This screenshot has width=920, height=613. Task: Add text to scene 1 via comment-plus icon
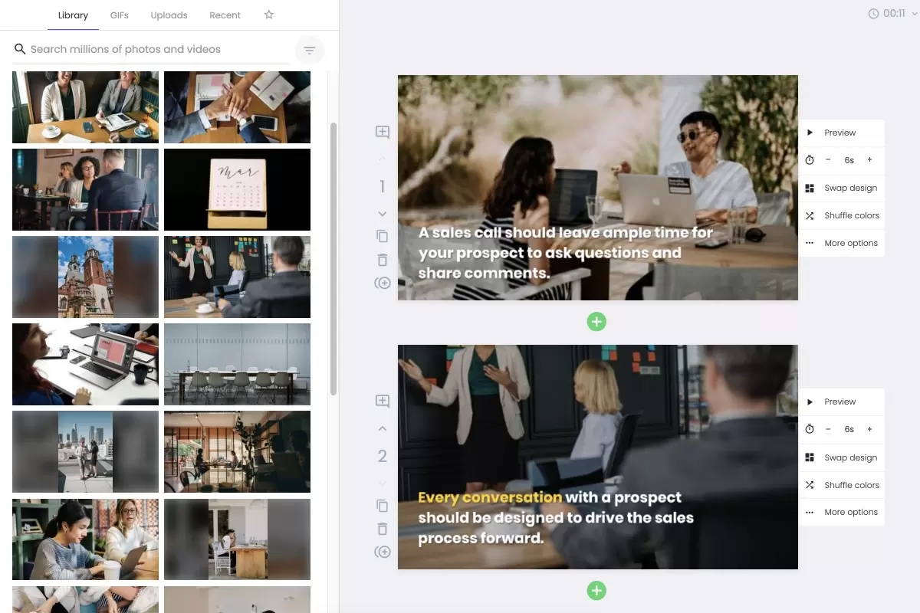pyautogui.click(x=382, y=132)
